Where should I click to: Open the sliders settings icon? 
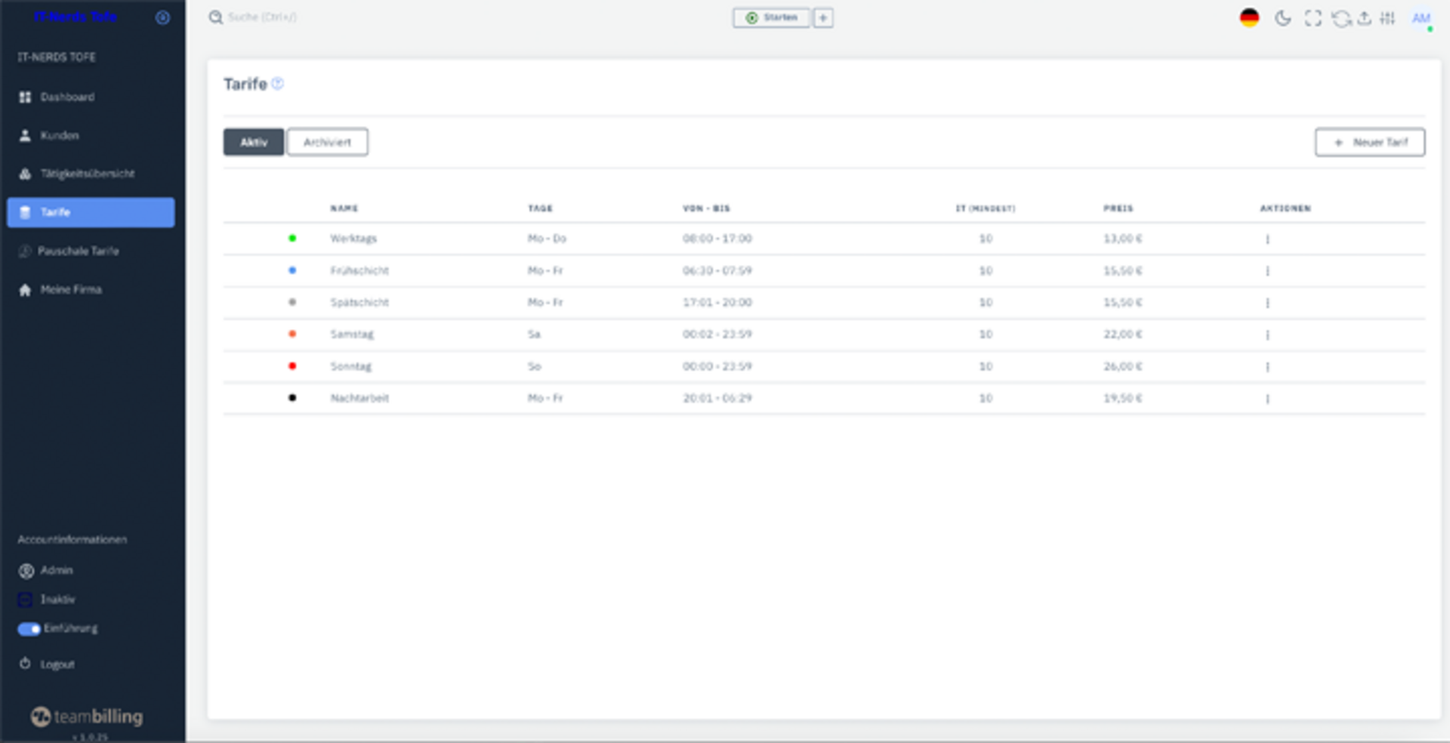[1387, 18]
